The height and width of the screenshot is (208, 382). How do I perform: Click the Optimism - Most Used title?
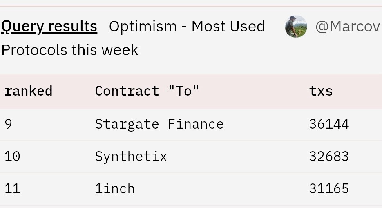pos(187,26)
